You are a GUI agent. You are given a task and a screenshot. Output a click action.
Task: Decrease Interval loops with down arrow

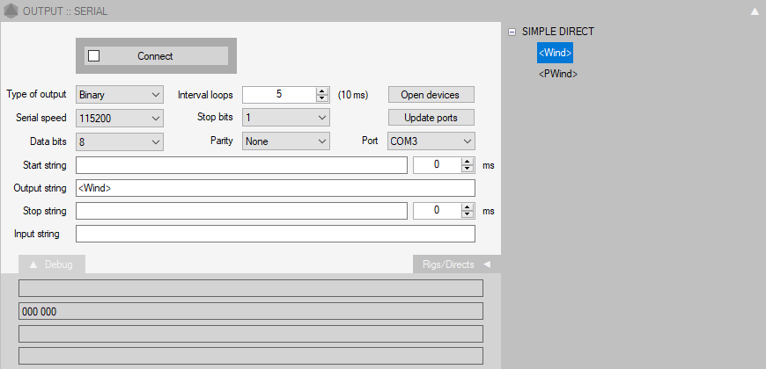(322, 98)
